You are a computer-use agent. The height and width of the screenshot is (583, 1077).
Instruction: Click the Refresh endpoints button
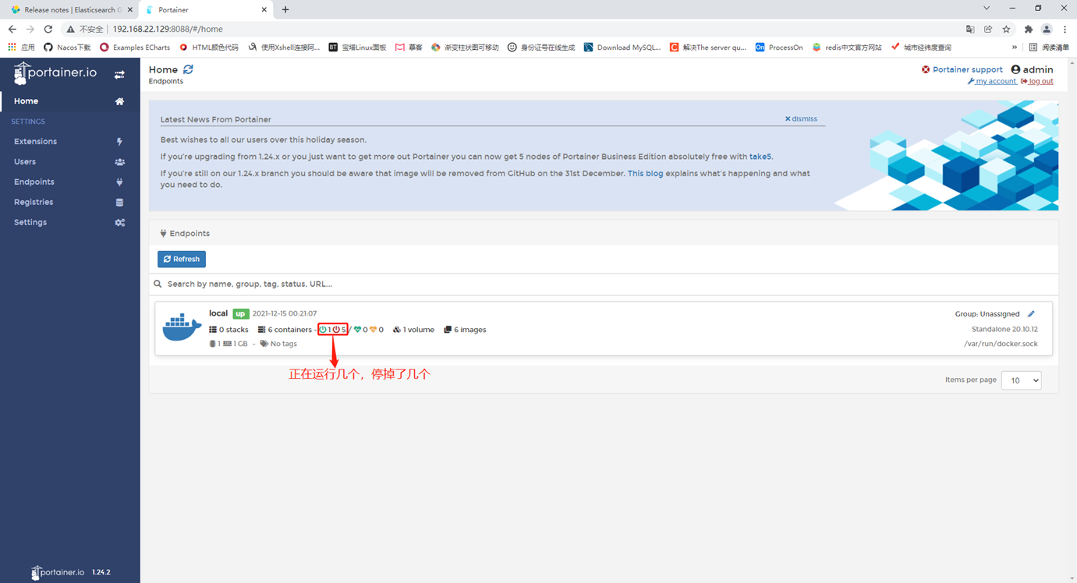pos(182,259)
